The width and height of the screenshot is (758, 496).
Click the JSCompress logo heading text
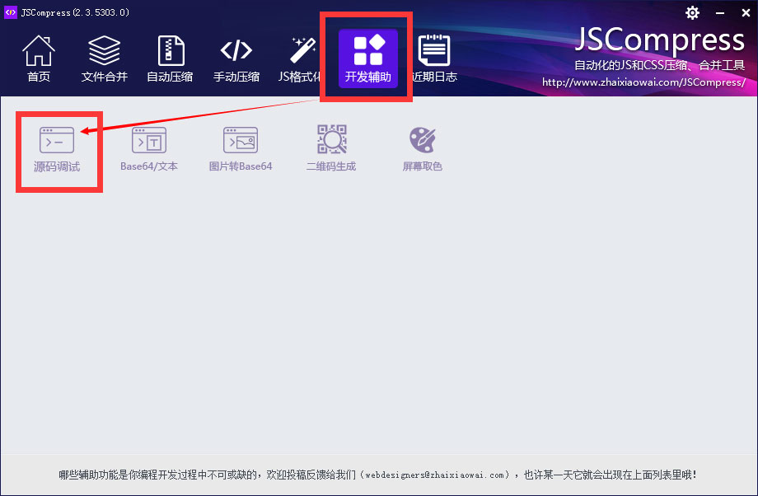tap(660, 40)
